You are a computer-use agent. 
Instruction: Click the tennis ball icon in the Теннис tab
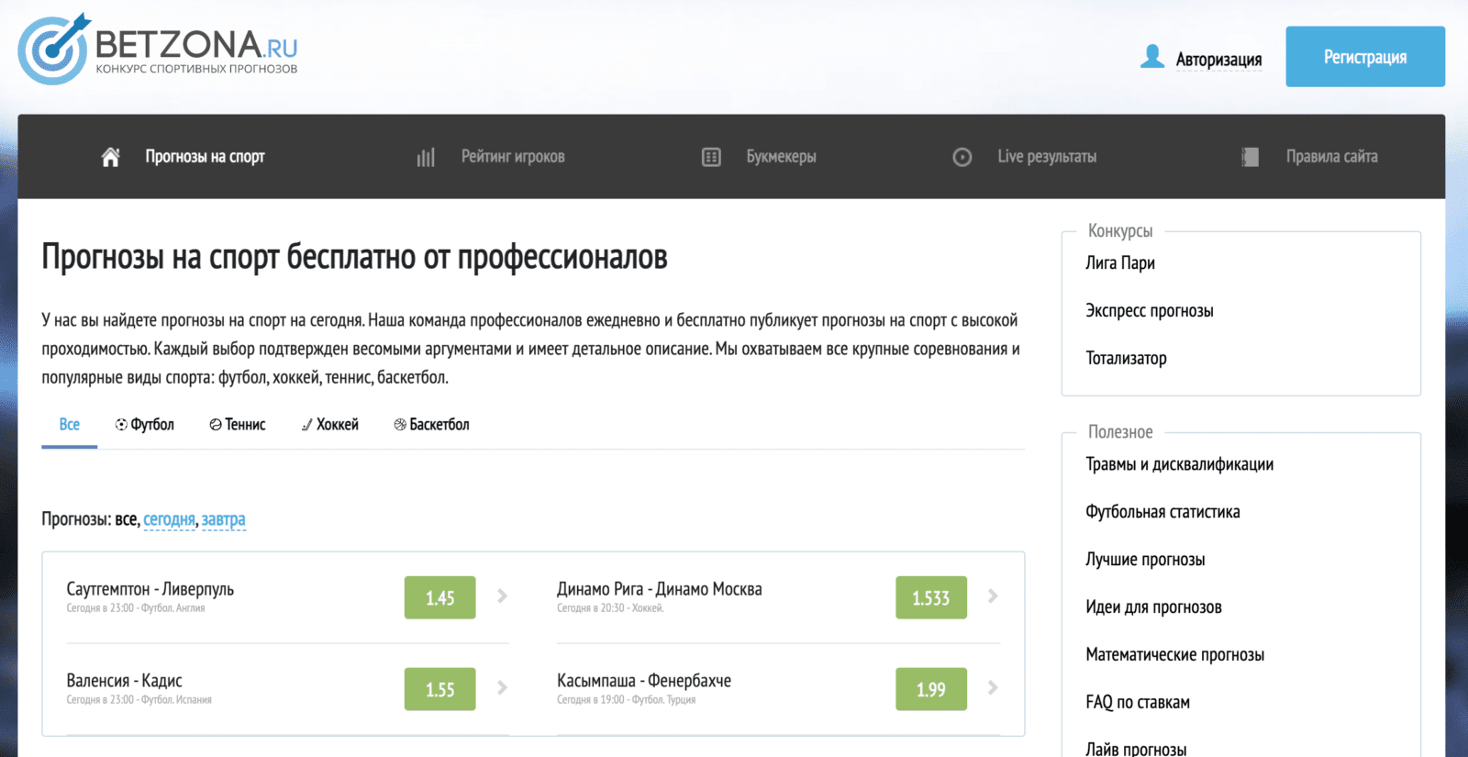click(216, 425)
